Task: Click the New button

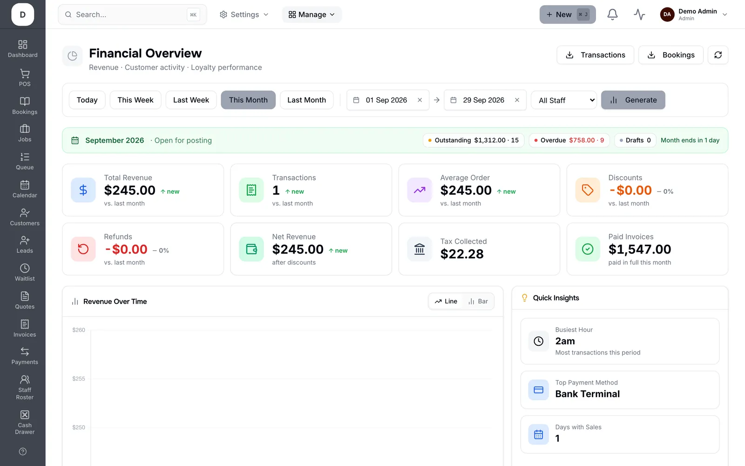Action: point(568,14)
